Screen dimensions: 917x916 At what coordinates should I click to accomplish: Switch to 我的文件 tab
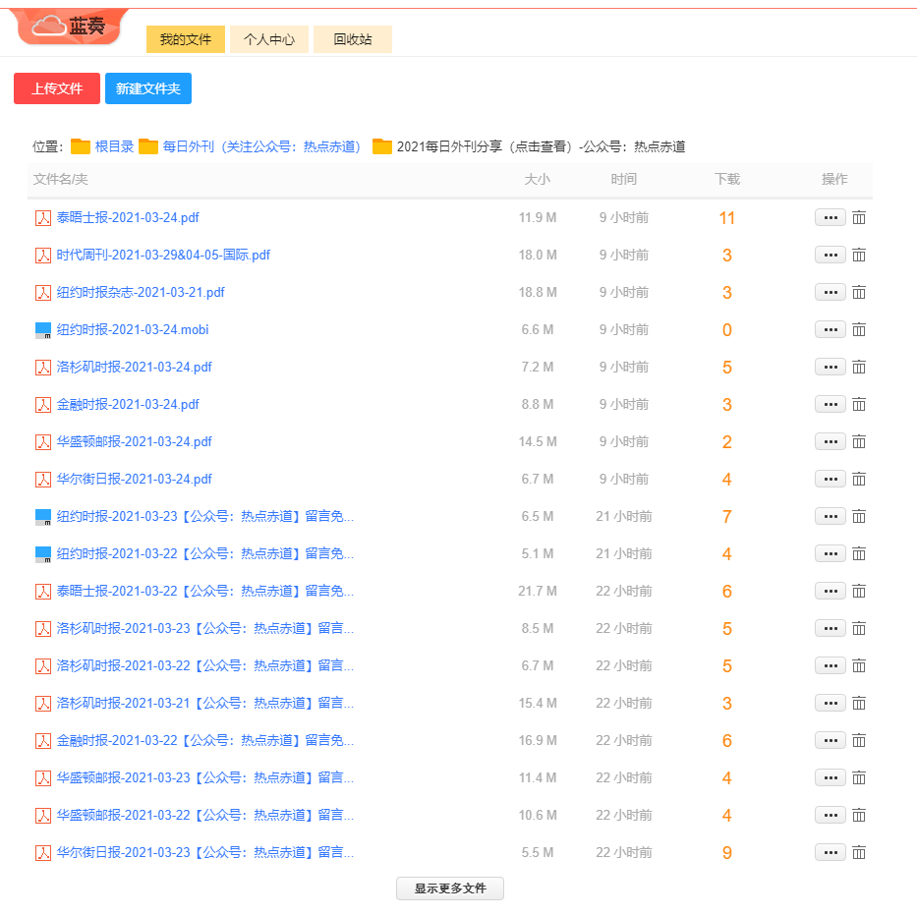186,39
